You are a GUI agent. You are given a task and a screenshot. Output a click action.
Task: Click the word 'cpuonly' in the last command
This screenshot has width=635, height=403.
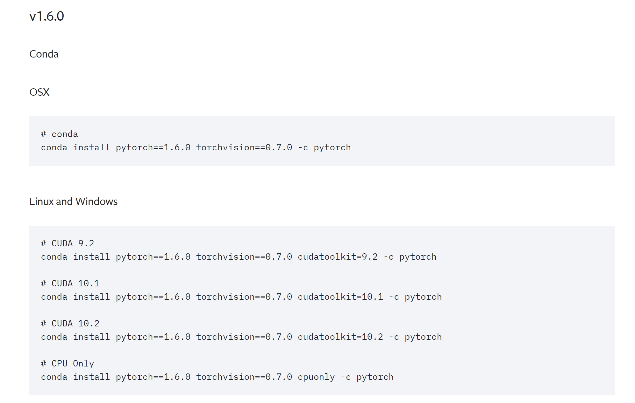point(316,377)
